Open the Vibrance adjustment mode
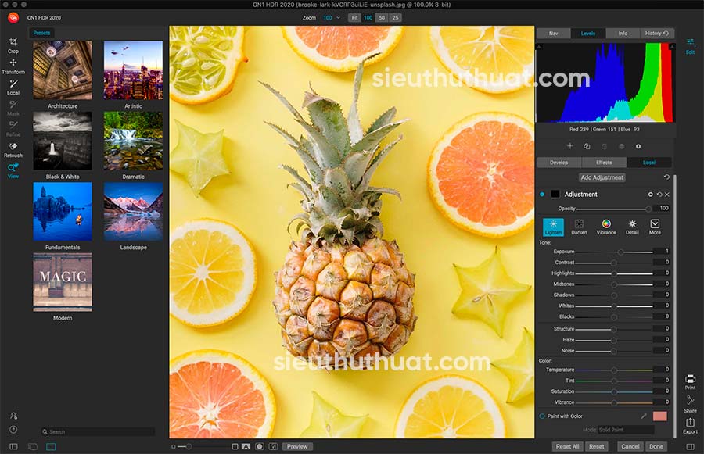The image size is (704, 454). [606, 227]
